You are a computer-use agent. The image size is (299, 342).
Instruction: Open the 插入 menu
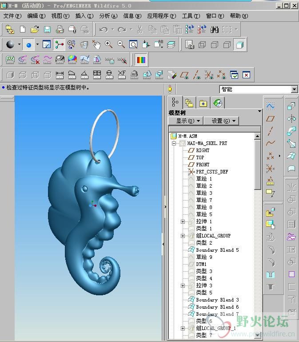click(x=84, y=16)
